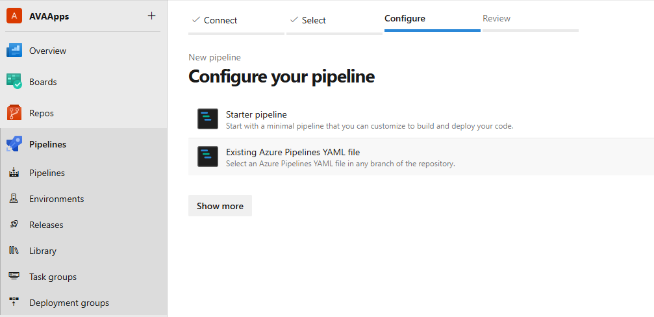The image size is (654, 317).
Task: Click the Library books icon
Action: coord(14,251)
